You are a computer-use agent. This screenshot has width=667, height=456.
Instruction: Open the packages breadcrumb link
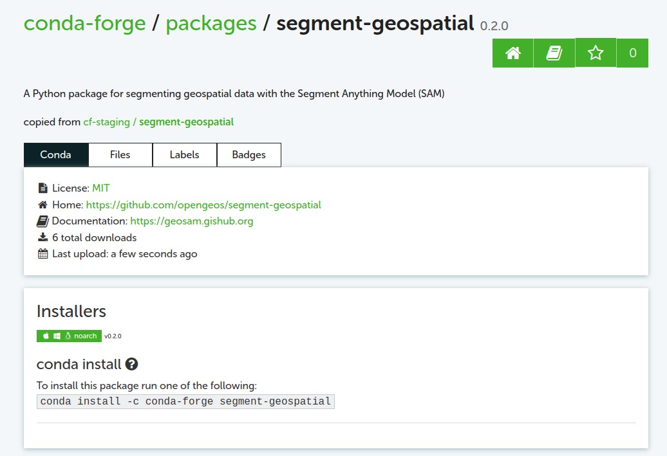(211, 24)
